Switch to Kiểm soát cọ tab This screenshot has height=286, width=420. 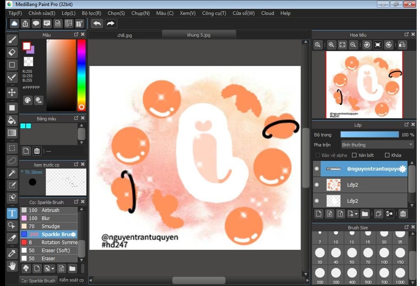(x=71, y=280)
